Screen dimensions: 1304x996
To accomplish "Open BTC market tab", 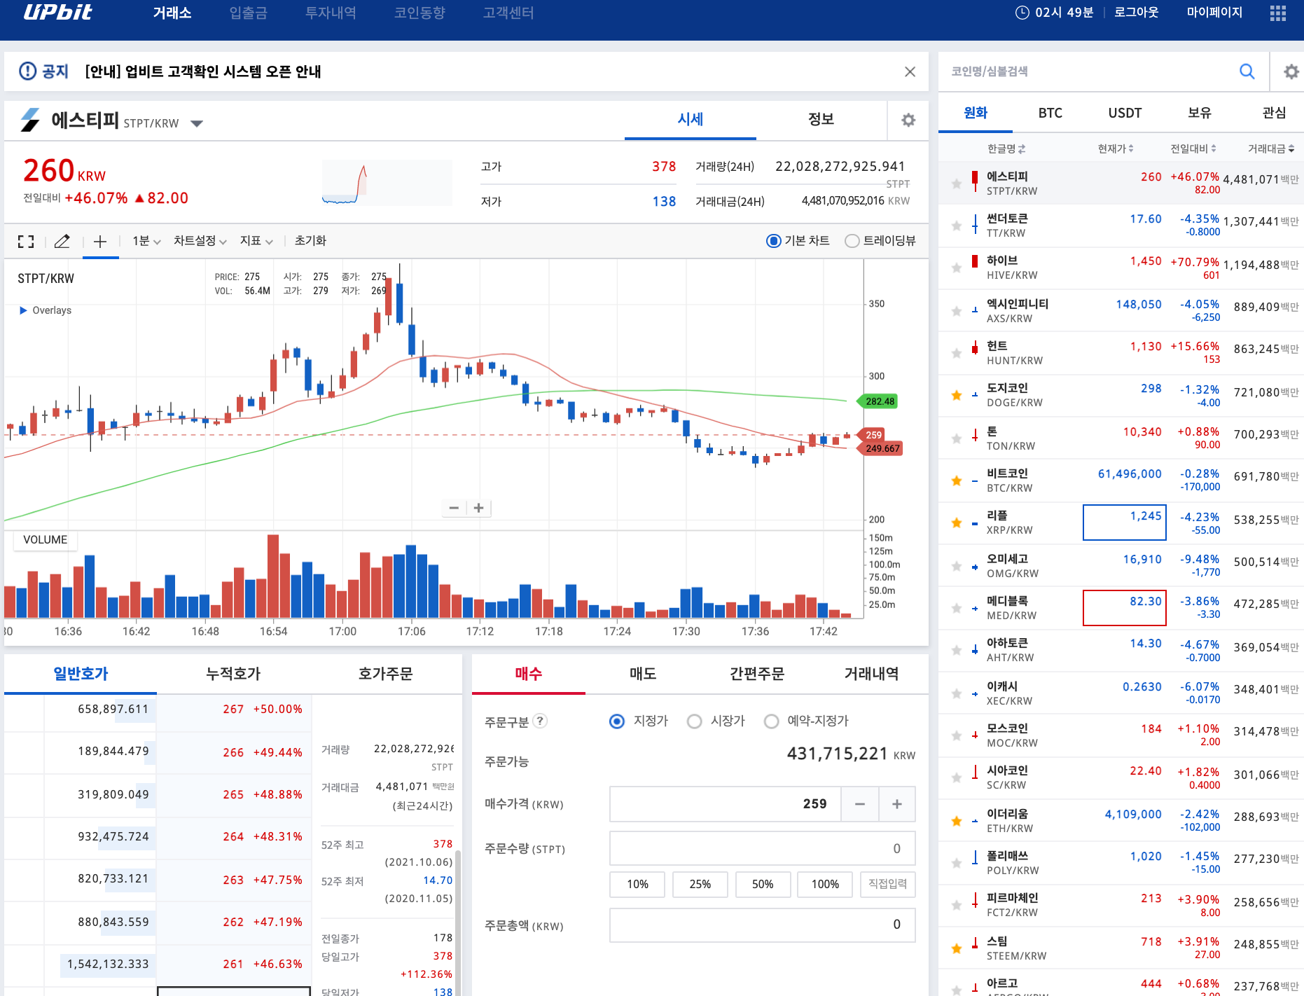I will [x=1050, y=113].
